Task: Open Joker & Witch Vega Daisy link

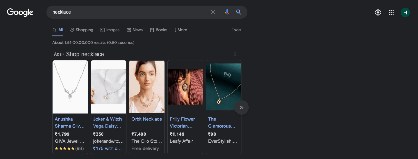Action: pyautogui.click(x=108, y=123)
